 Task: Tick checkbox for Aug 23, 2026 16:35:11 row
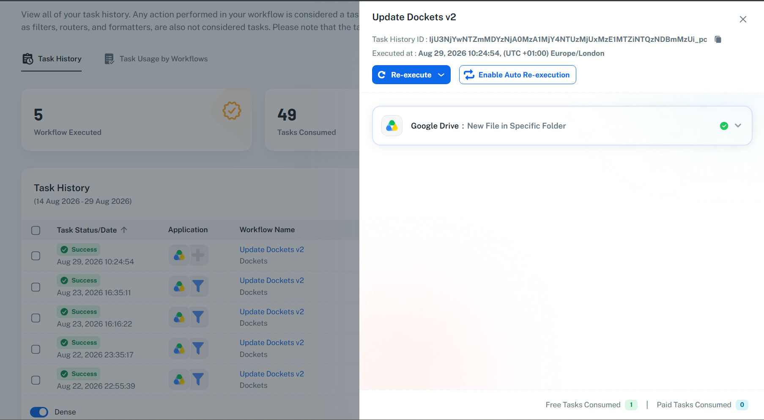[x=36, y=287]
